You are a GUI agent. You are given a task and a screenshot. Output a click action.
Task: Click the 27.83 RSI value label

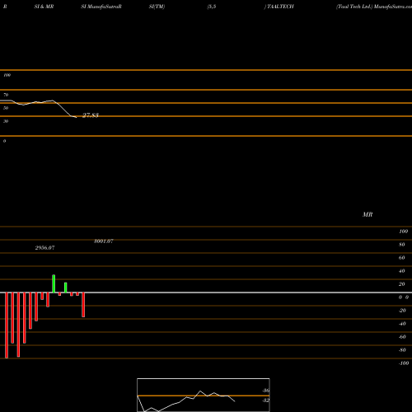click(91, 115)
